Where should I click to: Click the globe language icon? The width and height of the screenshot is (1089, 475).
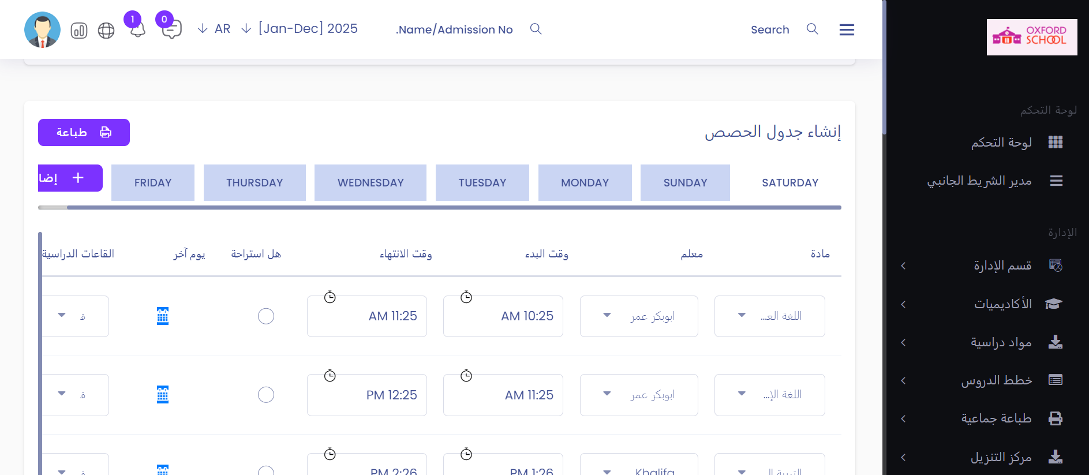coord(106,31)
